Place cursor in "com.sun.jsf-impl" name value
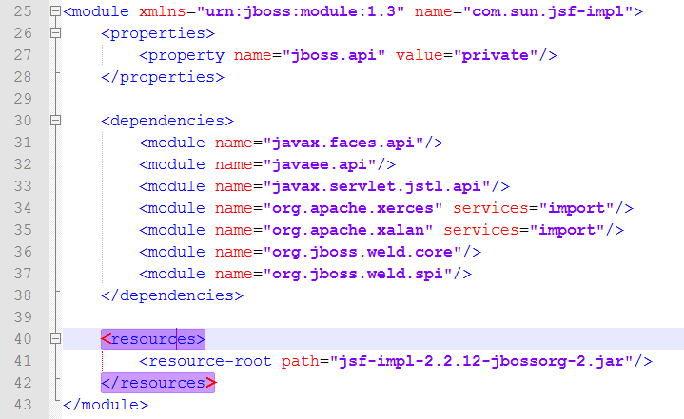Image resolution: width=684 pixels, height=419 pixels. click(551, 11)
